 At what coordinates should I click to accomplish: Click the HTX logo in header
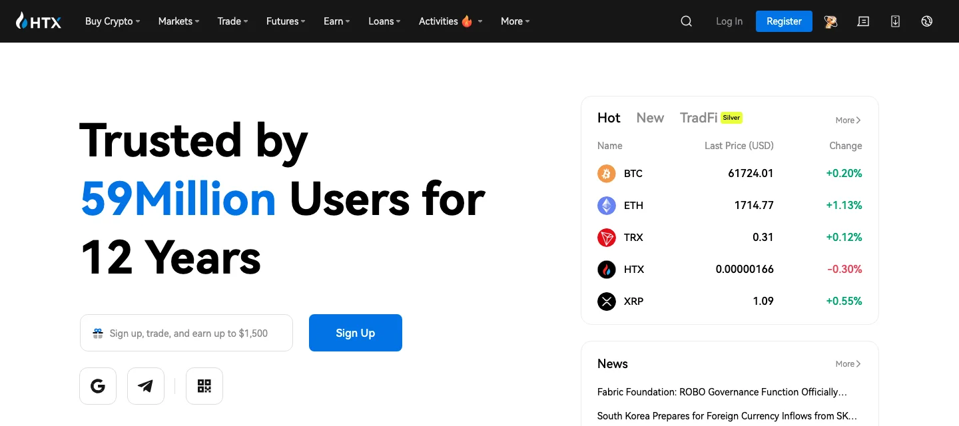tap(39, 21)
